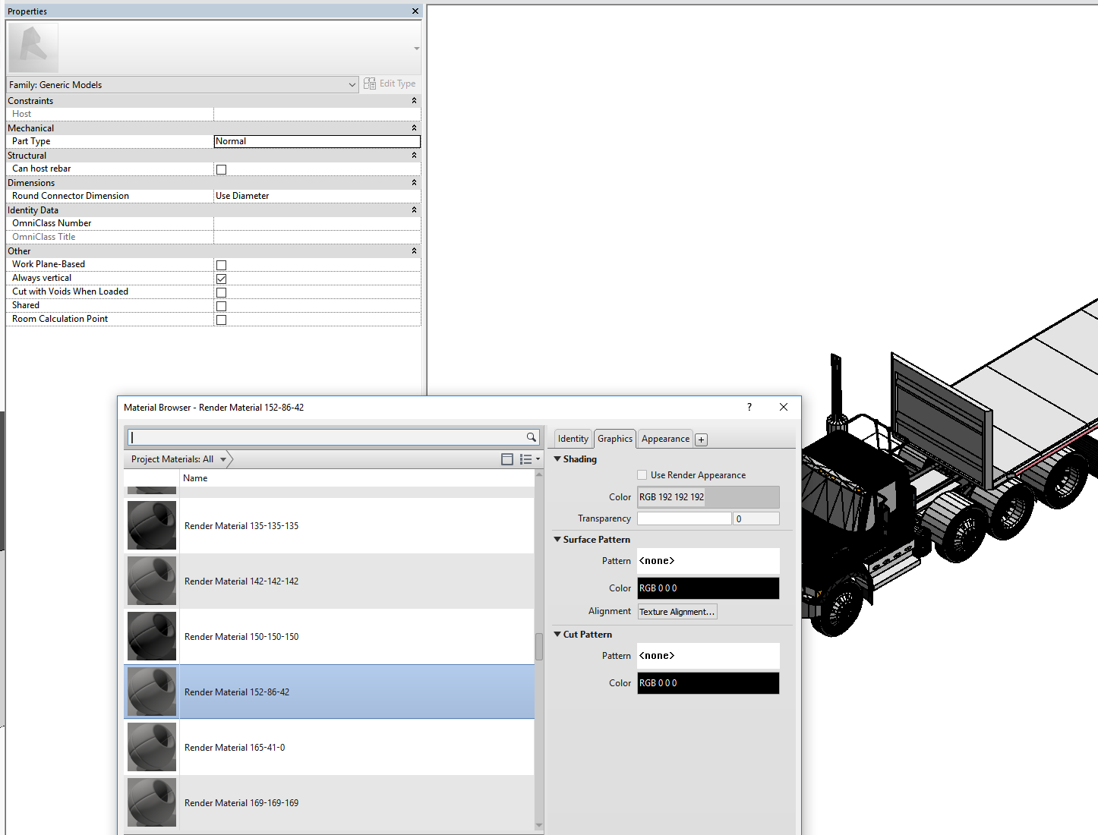
Task: Click the search magnifier icon in Material Browser
Action: [x=532, y=437]
